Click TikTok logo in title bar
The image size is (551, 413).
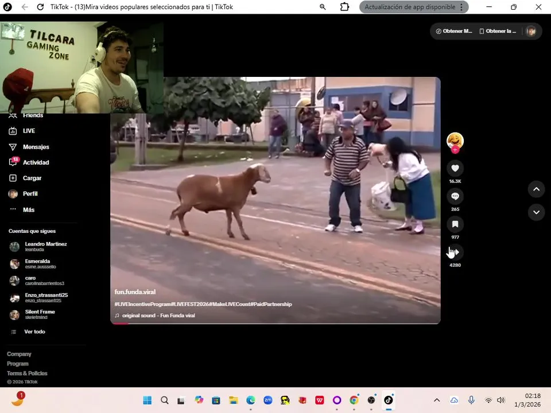tap(7, 7)
